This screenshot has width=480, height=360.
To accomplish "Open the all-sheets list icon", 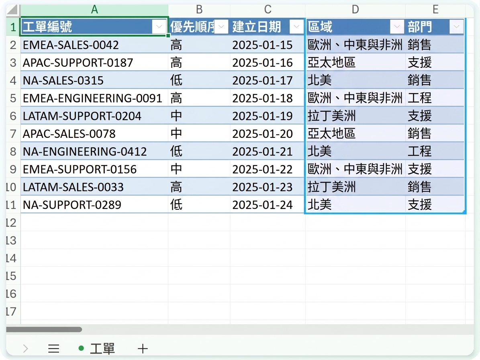I will [53, 348].
